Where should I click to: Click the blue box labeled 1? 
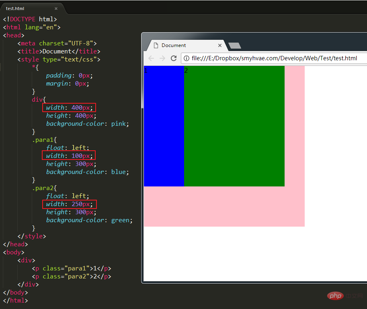164,126
